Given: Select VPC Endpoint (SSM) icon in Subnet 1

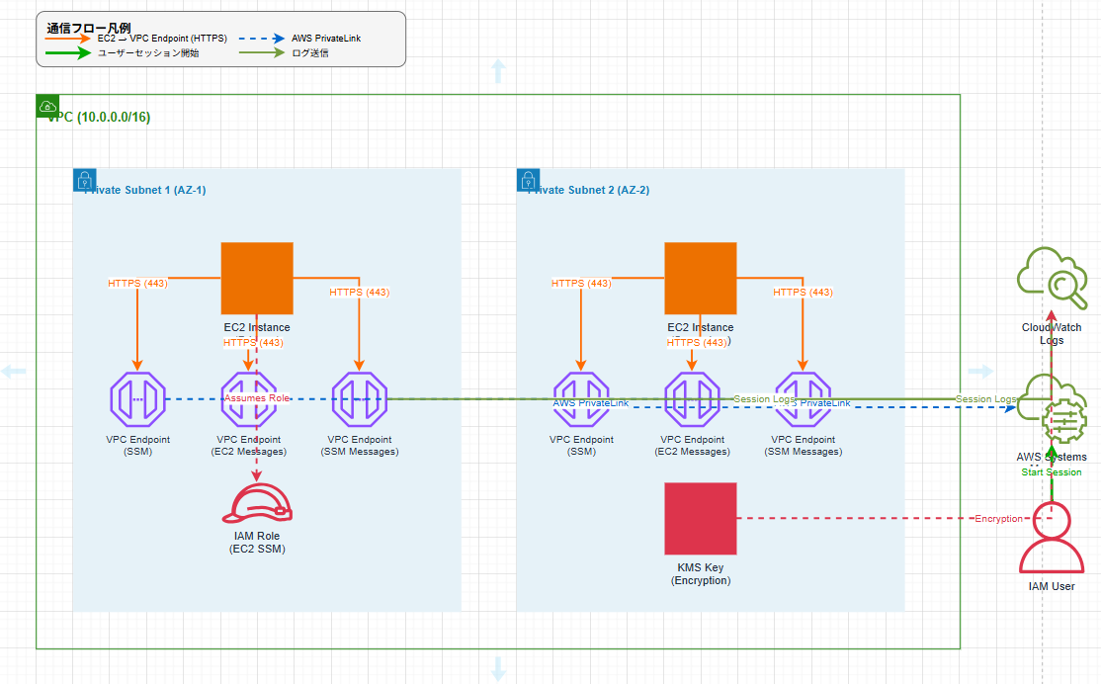Looking at the screenshot, I should click(x=137, y=399).
